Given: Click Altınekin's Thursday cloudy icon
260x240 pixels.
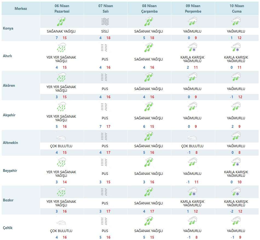Looking at the screenshot, I should [x=192, y=138].
